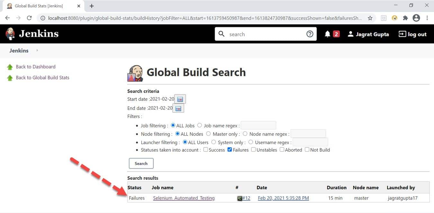Viewport: 434px width, 213px height.
Task: Open Chrome profile avatar
Action: coord(416,18)
